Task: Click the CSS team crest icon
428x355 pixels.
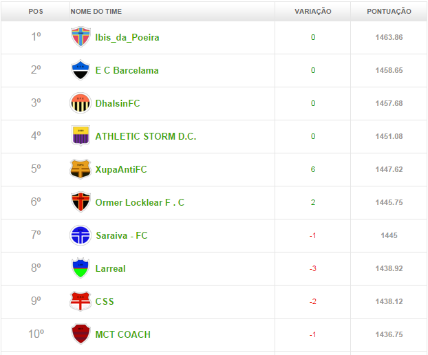Action: coord(81,301)
